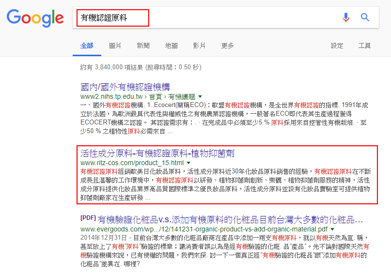Click the 2014年12月31日 date text
The image size is (391, 276).
[104, 238]
